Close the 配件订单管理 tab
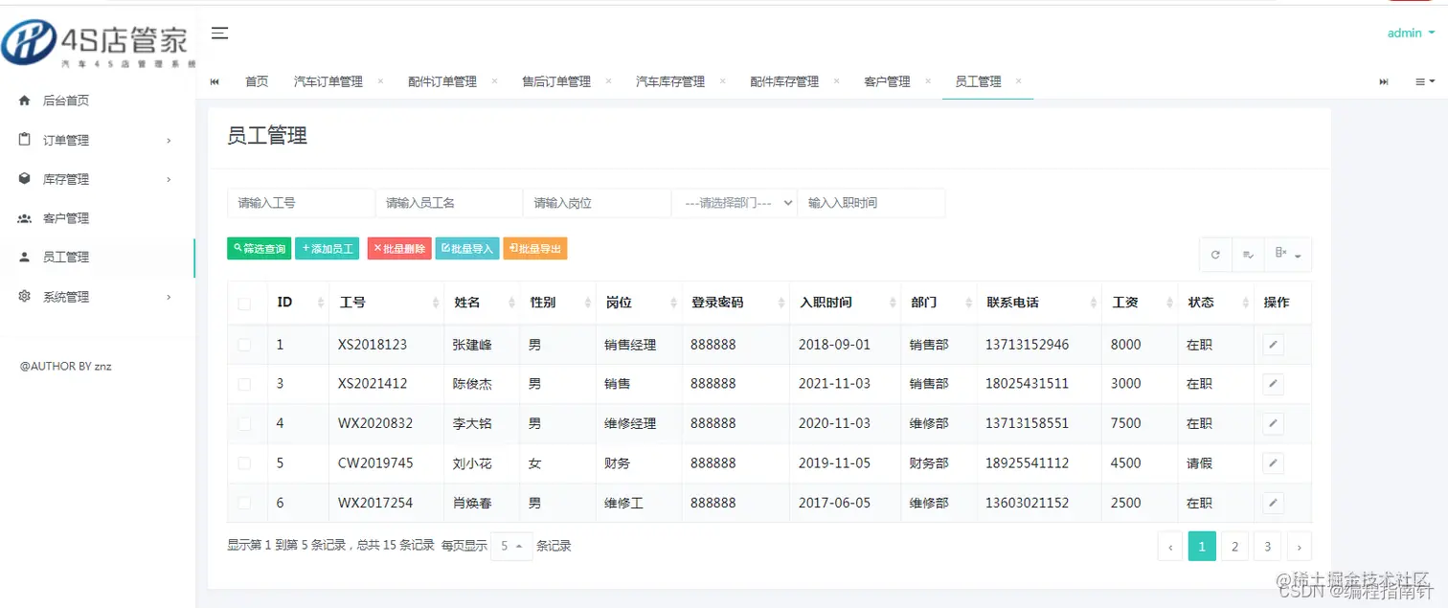1448x608 pixels. (494, 81)
